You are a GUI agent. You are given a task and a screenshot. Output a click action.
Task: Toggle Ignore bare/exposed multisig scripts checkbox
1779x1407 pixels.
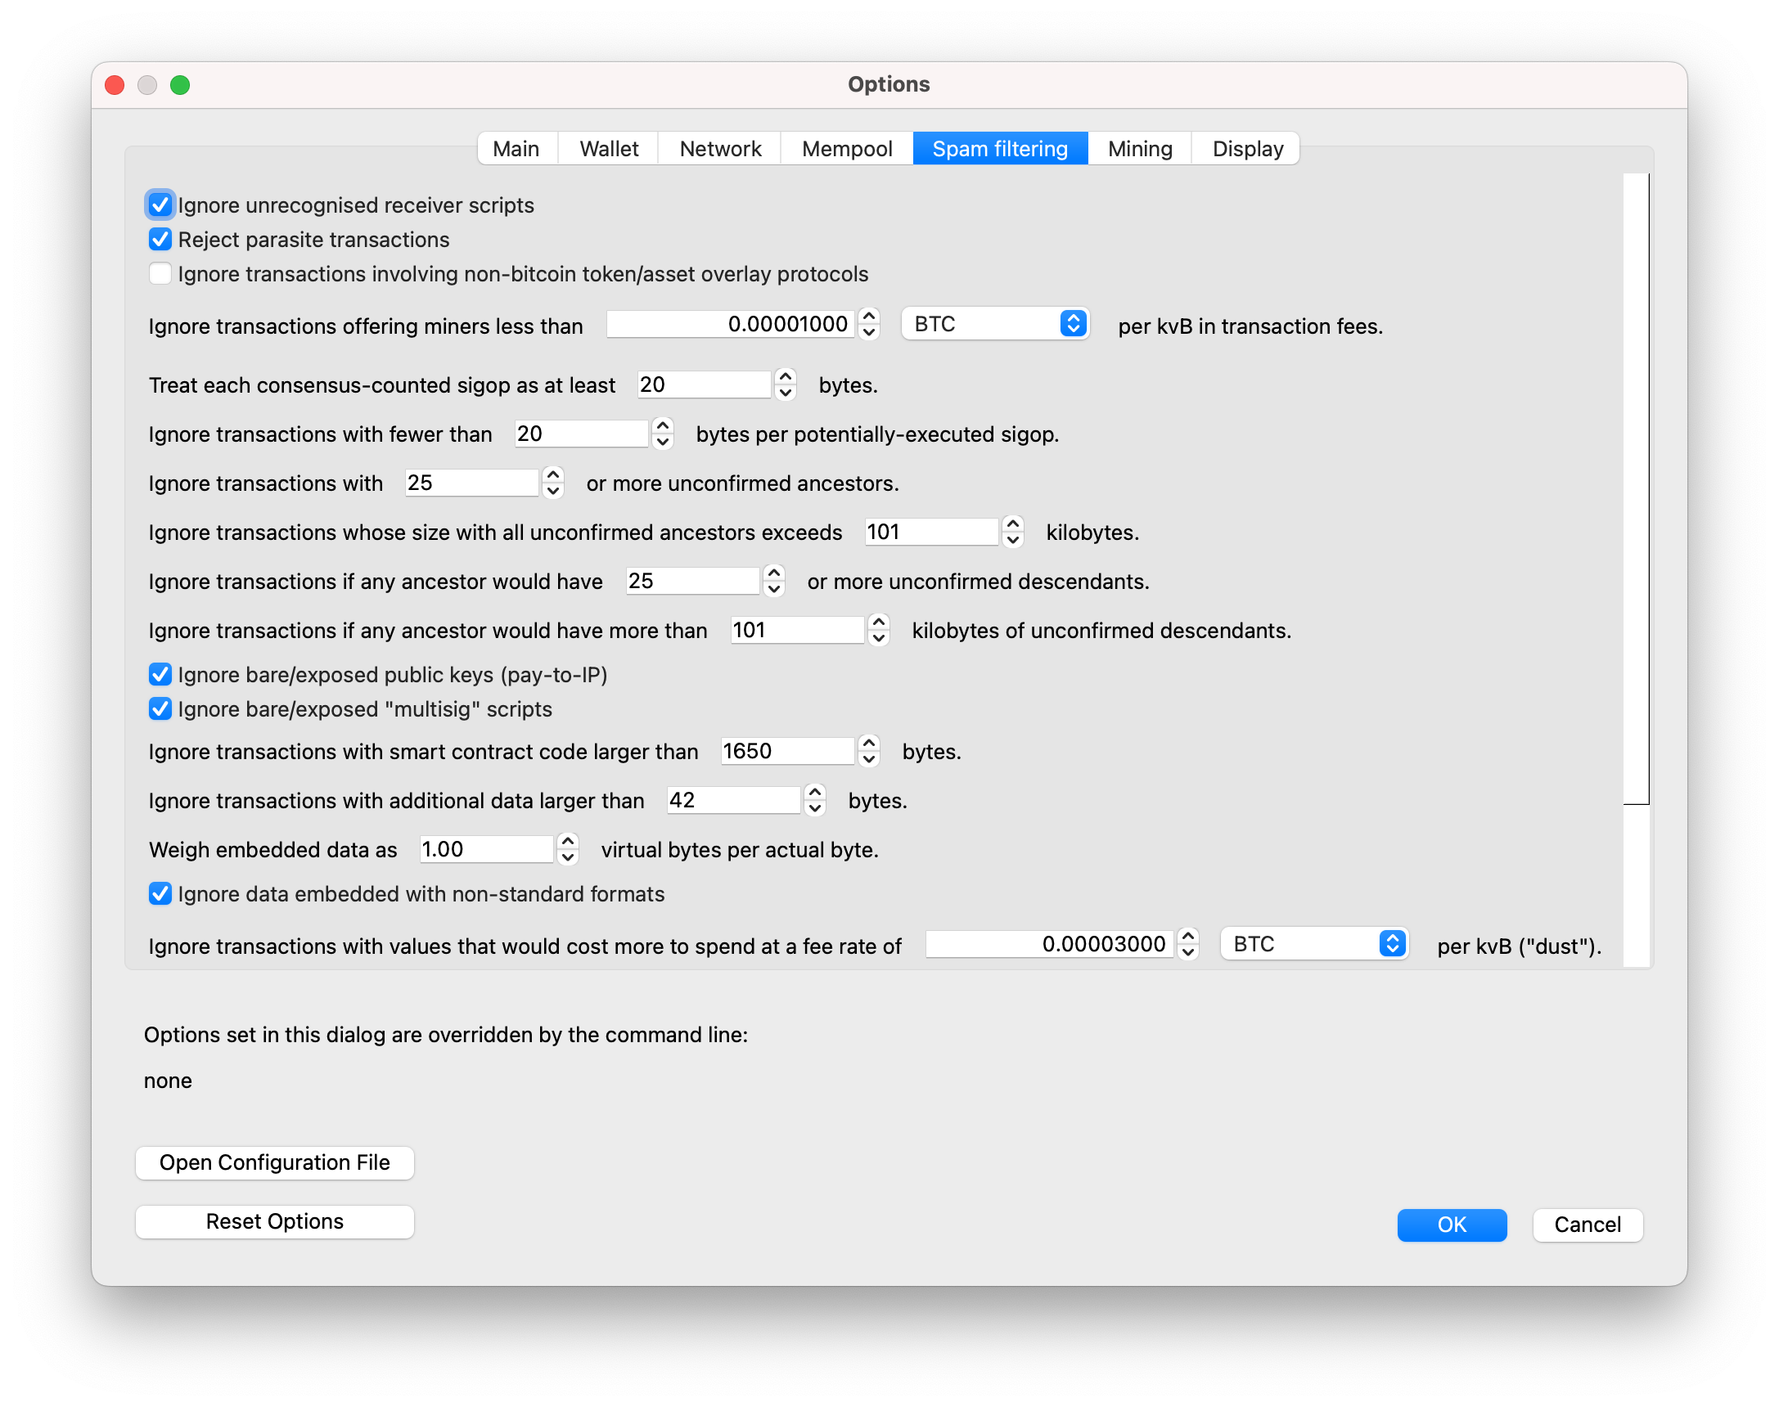pos(160,708)
